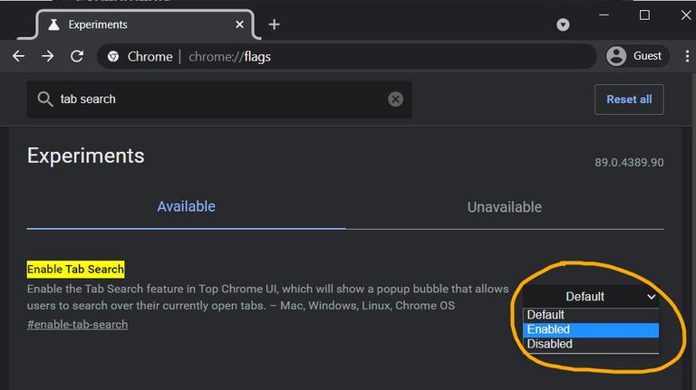The height and width of the screenshot is (390, 696).
Task: Open a new tab with plus icon
Action: click(274, 24)
